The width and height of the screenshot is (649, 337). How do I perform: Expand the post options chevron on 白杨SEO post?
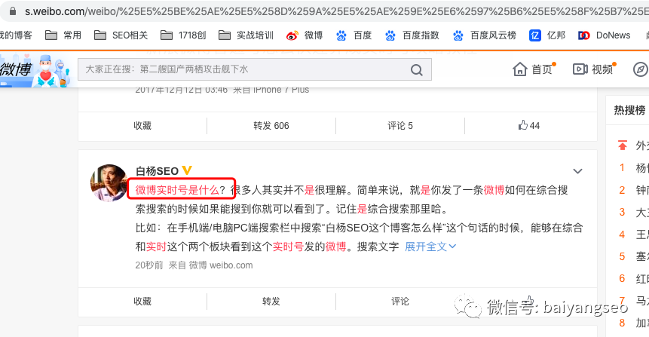[x=577, y=171]
